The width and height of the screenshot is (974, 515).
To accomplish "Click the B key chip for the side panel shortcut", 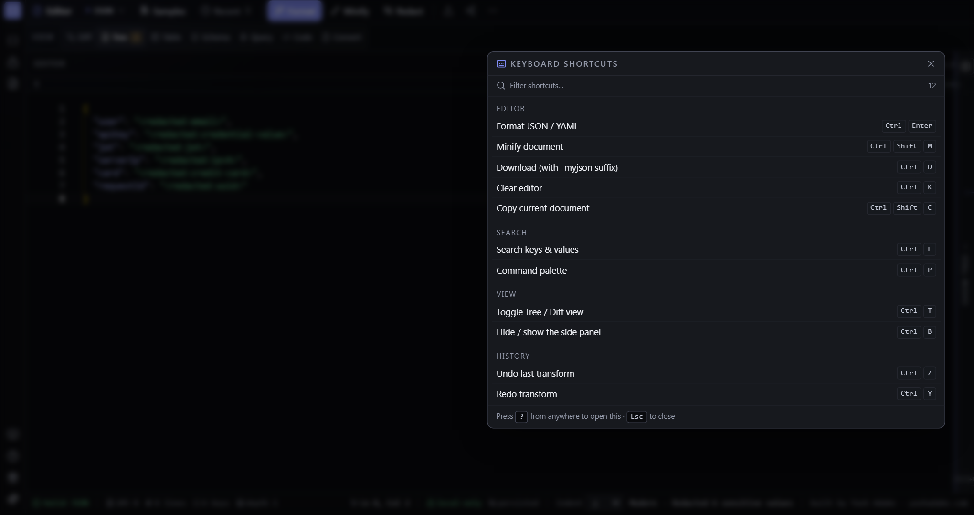I will coord(930,332).
